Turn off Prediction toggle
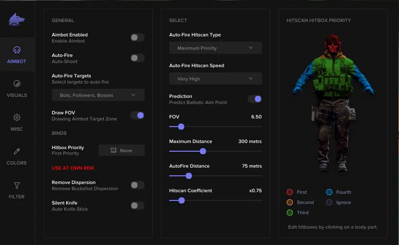Viewport: 399px width, 245px height. click(x=254, y=99)
